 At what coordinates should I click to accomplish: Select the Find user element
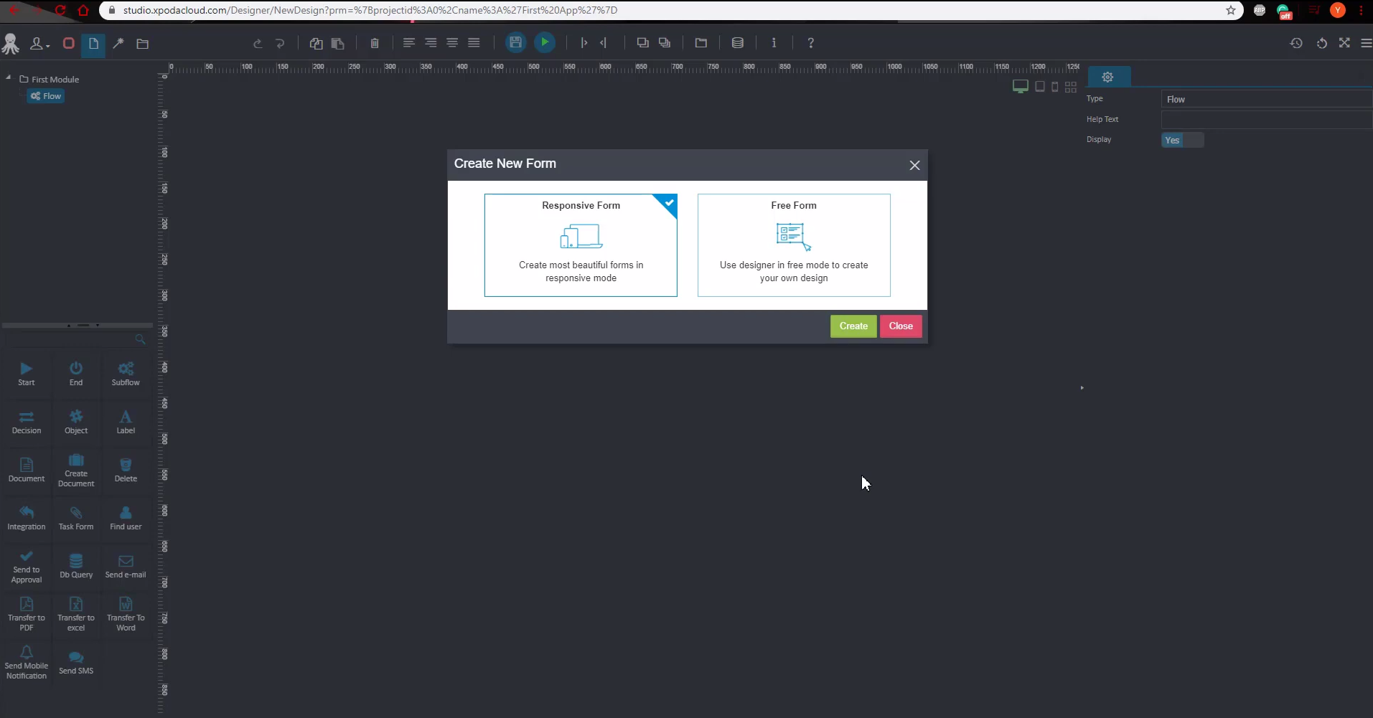point(126,518)
